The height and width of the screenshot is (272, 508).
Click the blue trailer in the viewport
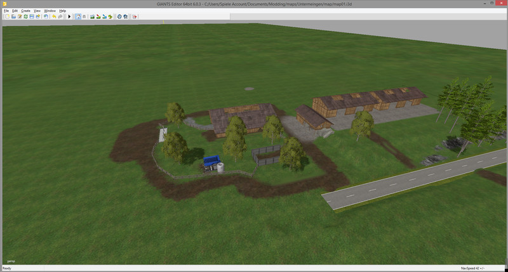coord(211,162)
